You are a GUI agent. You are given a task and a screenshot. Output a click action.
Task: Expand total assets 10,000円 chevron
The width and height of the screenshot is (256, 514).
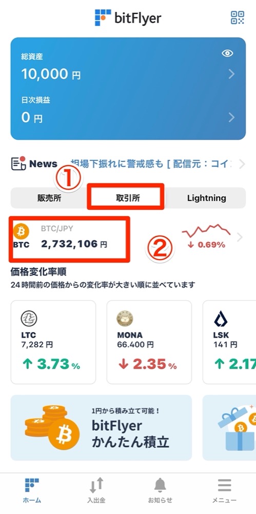point(231,74)
